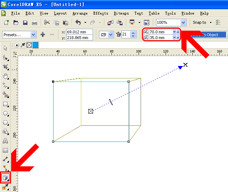This screenshot has width=228, height=192.
Task: Click the extrusion depth spinner arrows
Action: (x=133, y=34)
